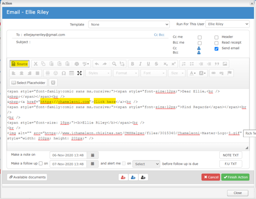Click the Cc Bcc link
256x199 pixels.
tap(159, 35)
